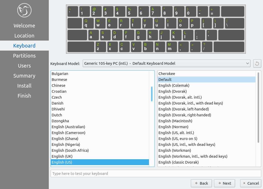This screenshot has width=263, height=189.
Task: Click the reset keyboard model icon
Action: coord(257,63)
